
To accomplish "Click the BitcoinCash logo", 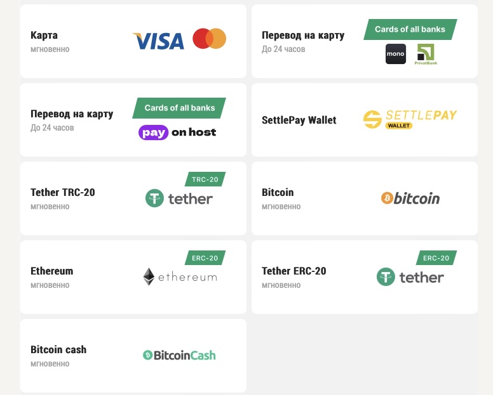I will pyautogui.click(x=179, y=355).
